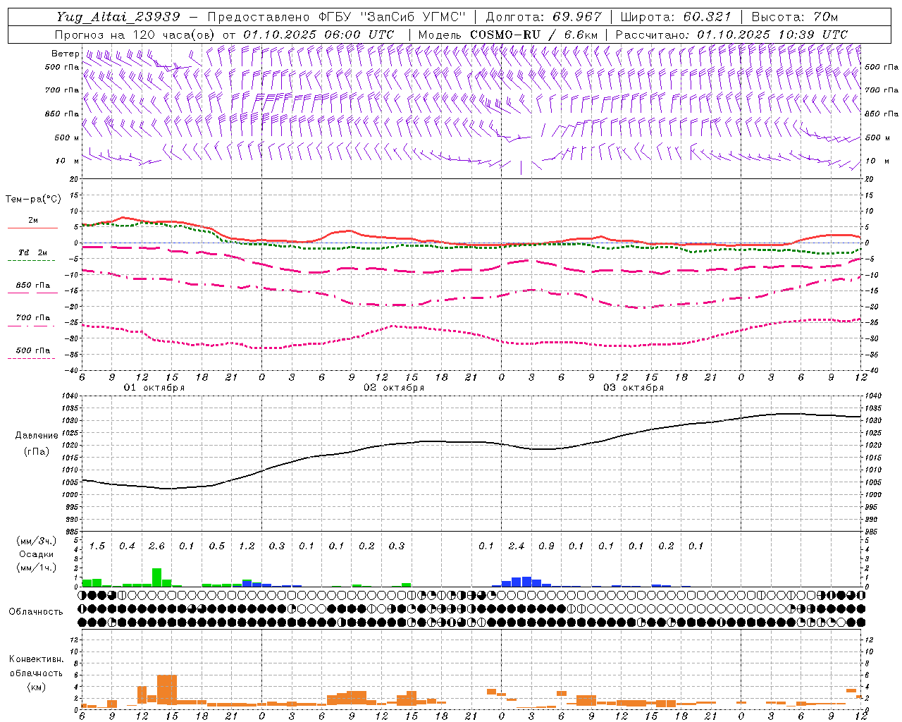The height and width of the screenshot is (722, 902).
Task: Click the Ветер wind panel label
Action: pyautogui.click(x=65, y=54)
